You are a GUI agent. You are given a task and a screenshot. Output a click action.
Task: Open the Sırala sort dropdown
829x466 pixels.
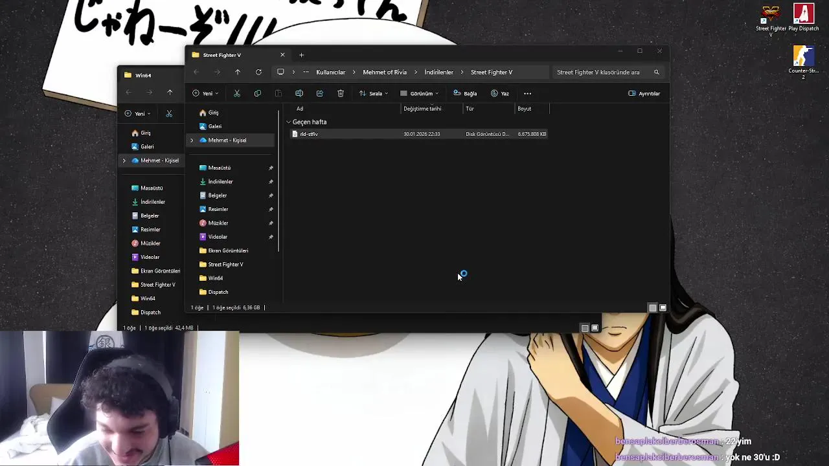(x=374, y=93)
